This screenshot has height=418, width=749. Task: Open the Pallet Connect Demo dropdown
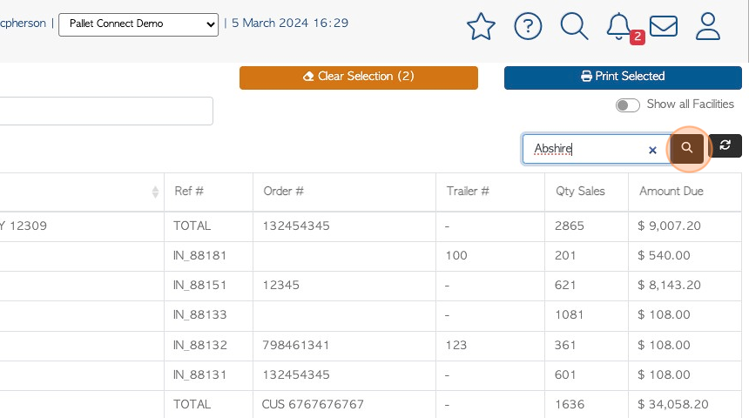(138, 24)
